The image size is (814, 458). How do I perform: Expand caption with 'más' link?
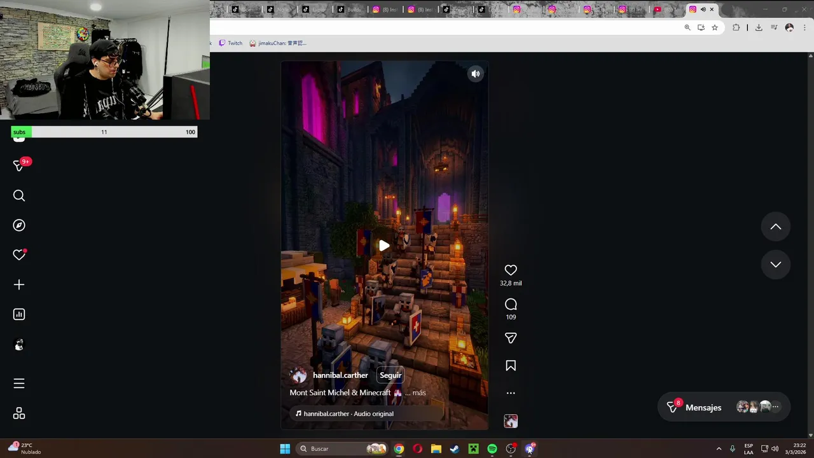[x=419, y=392]
